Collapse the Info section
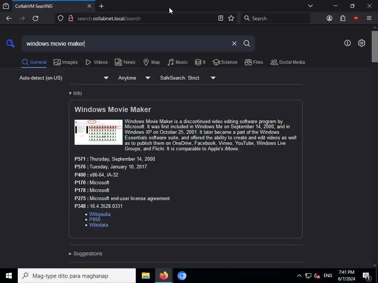The height and width of the screenshot is (283, 378). coord(75,93)
